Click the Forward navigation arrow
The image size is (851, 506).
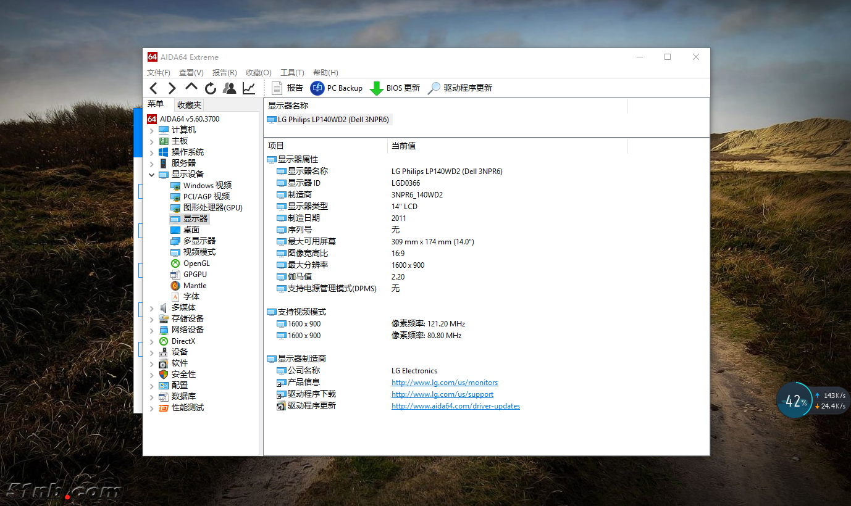pyautogui.click(x=172, y=88)
